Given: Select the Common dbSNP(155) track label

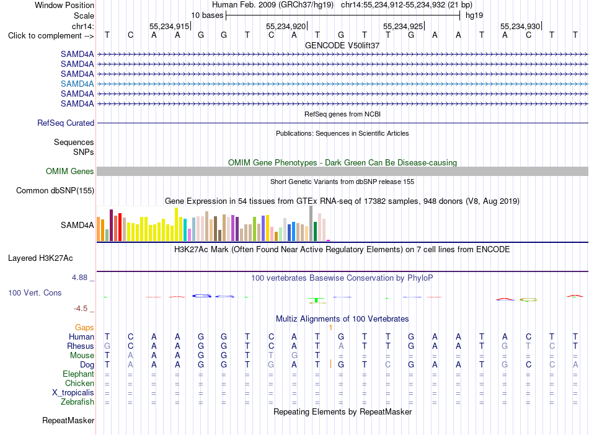Looking at the screenshot, I should click(55, 190).
